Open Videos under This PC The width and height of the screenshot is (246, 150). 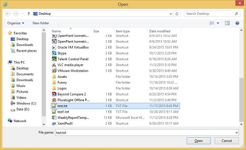coord(18,98)
